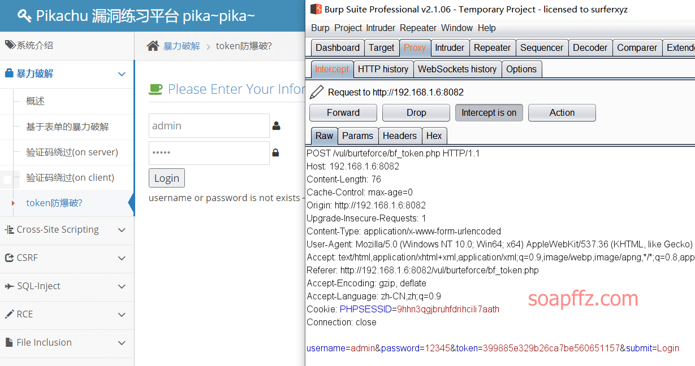Switch to the Target tab
The image size is (695, 366).
382,47
